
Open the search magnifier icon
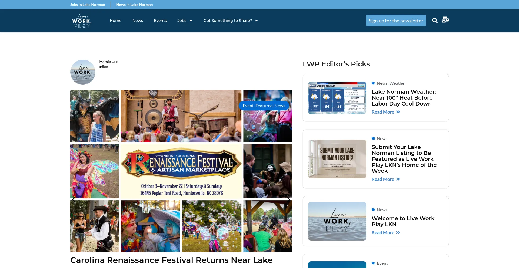(x=435, y=21)
